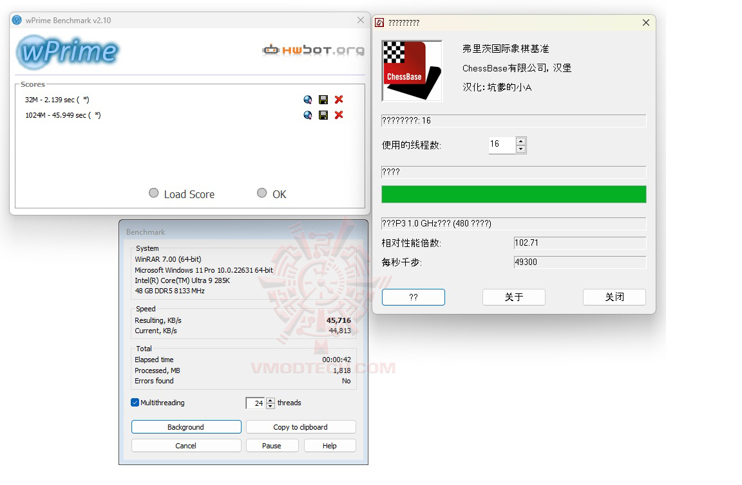Image resolution: width=742 pixels, height=485 pixels.
Task: Click the Background button in WinRAR benchmark
Action: pyautogui.click(x=186, y=427)
